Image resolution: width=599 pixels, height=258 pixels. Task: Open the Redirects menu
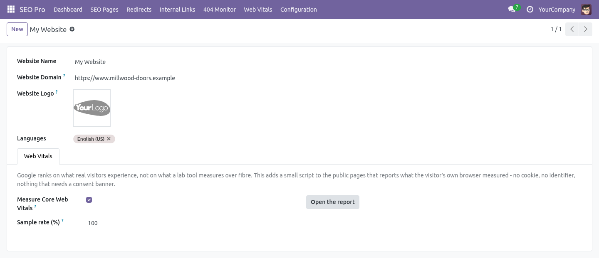click(139, 9)
